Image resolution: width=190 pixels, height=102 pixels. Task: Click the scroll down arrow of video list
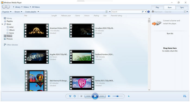click(149, 90)
